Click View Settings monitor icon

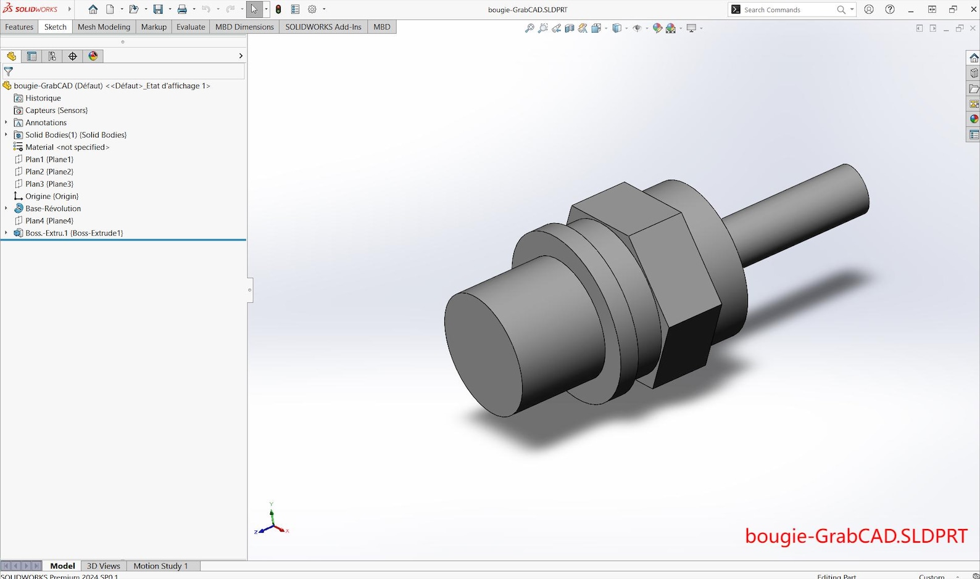coord(691,28)
